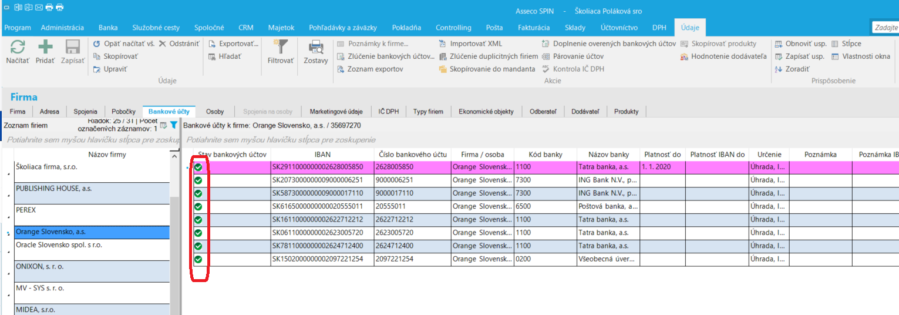
Task: Click Skopírovanie do mandanta
Action: coord(487,69)
